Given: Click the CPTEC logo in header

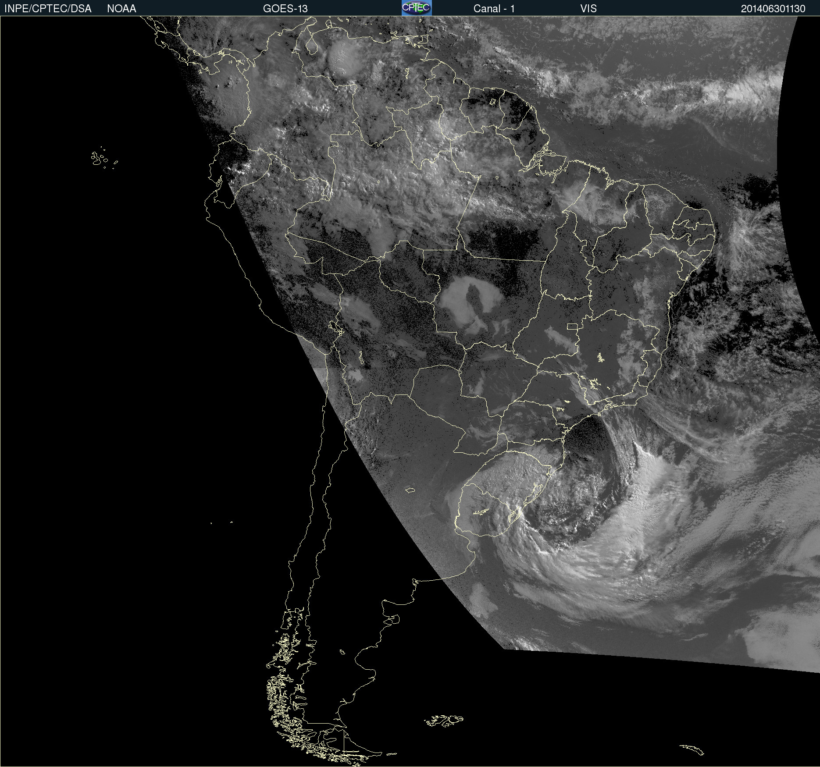Looking at the screenshot, I should [417, 8].
